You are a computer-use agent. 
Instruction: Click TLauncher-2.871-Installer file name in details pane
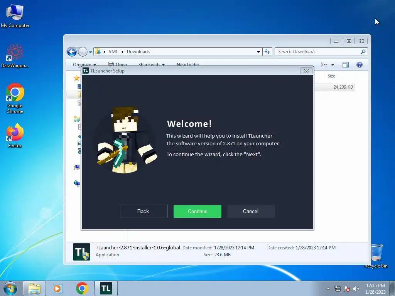[x=138, y=248]
